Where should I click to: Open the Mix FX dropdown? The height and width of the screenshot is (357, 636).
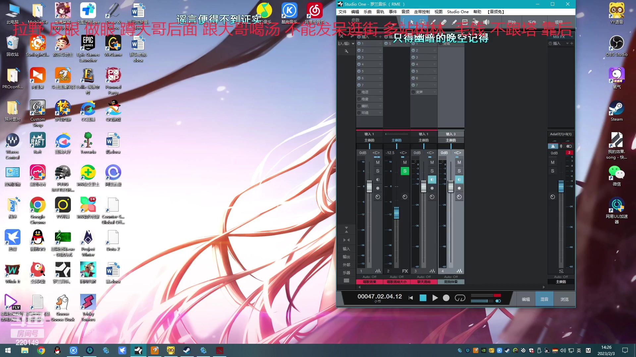572,37
